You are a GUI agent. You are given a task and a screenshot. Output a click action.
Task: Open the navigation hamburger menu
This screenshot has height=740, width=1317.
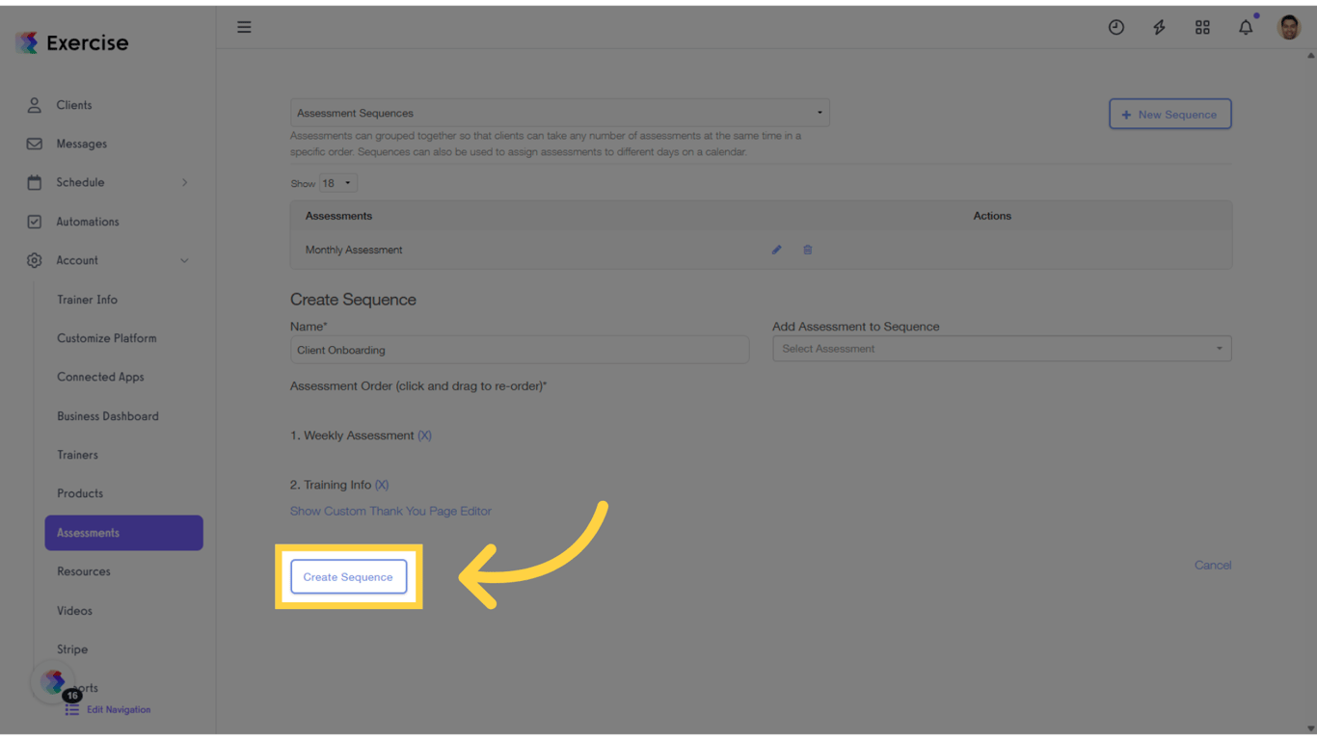[244, 27]
